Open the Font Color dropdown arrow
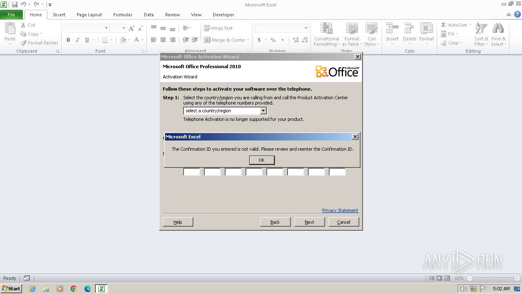This screenshot has width=522, height=294. [x=142, y=40]
